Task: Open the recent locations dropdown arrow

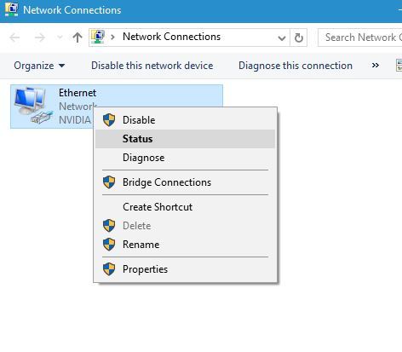Action: tap(60, 38)
